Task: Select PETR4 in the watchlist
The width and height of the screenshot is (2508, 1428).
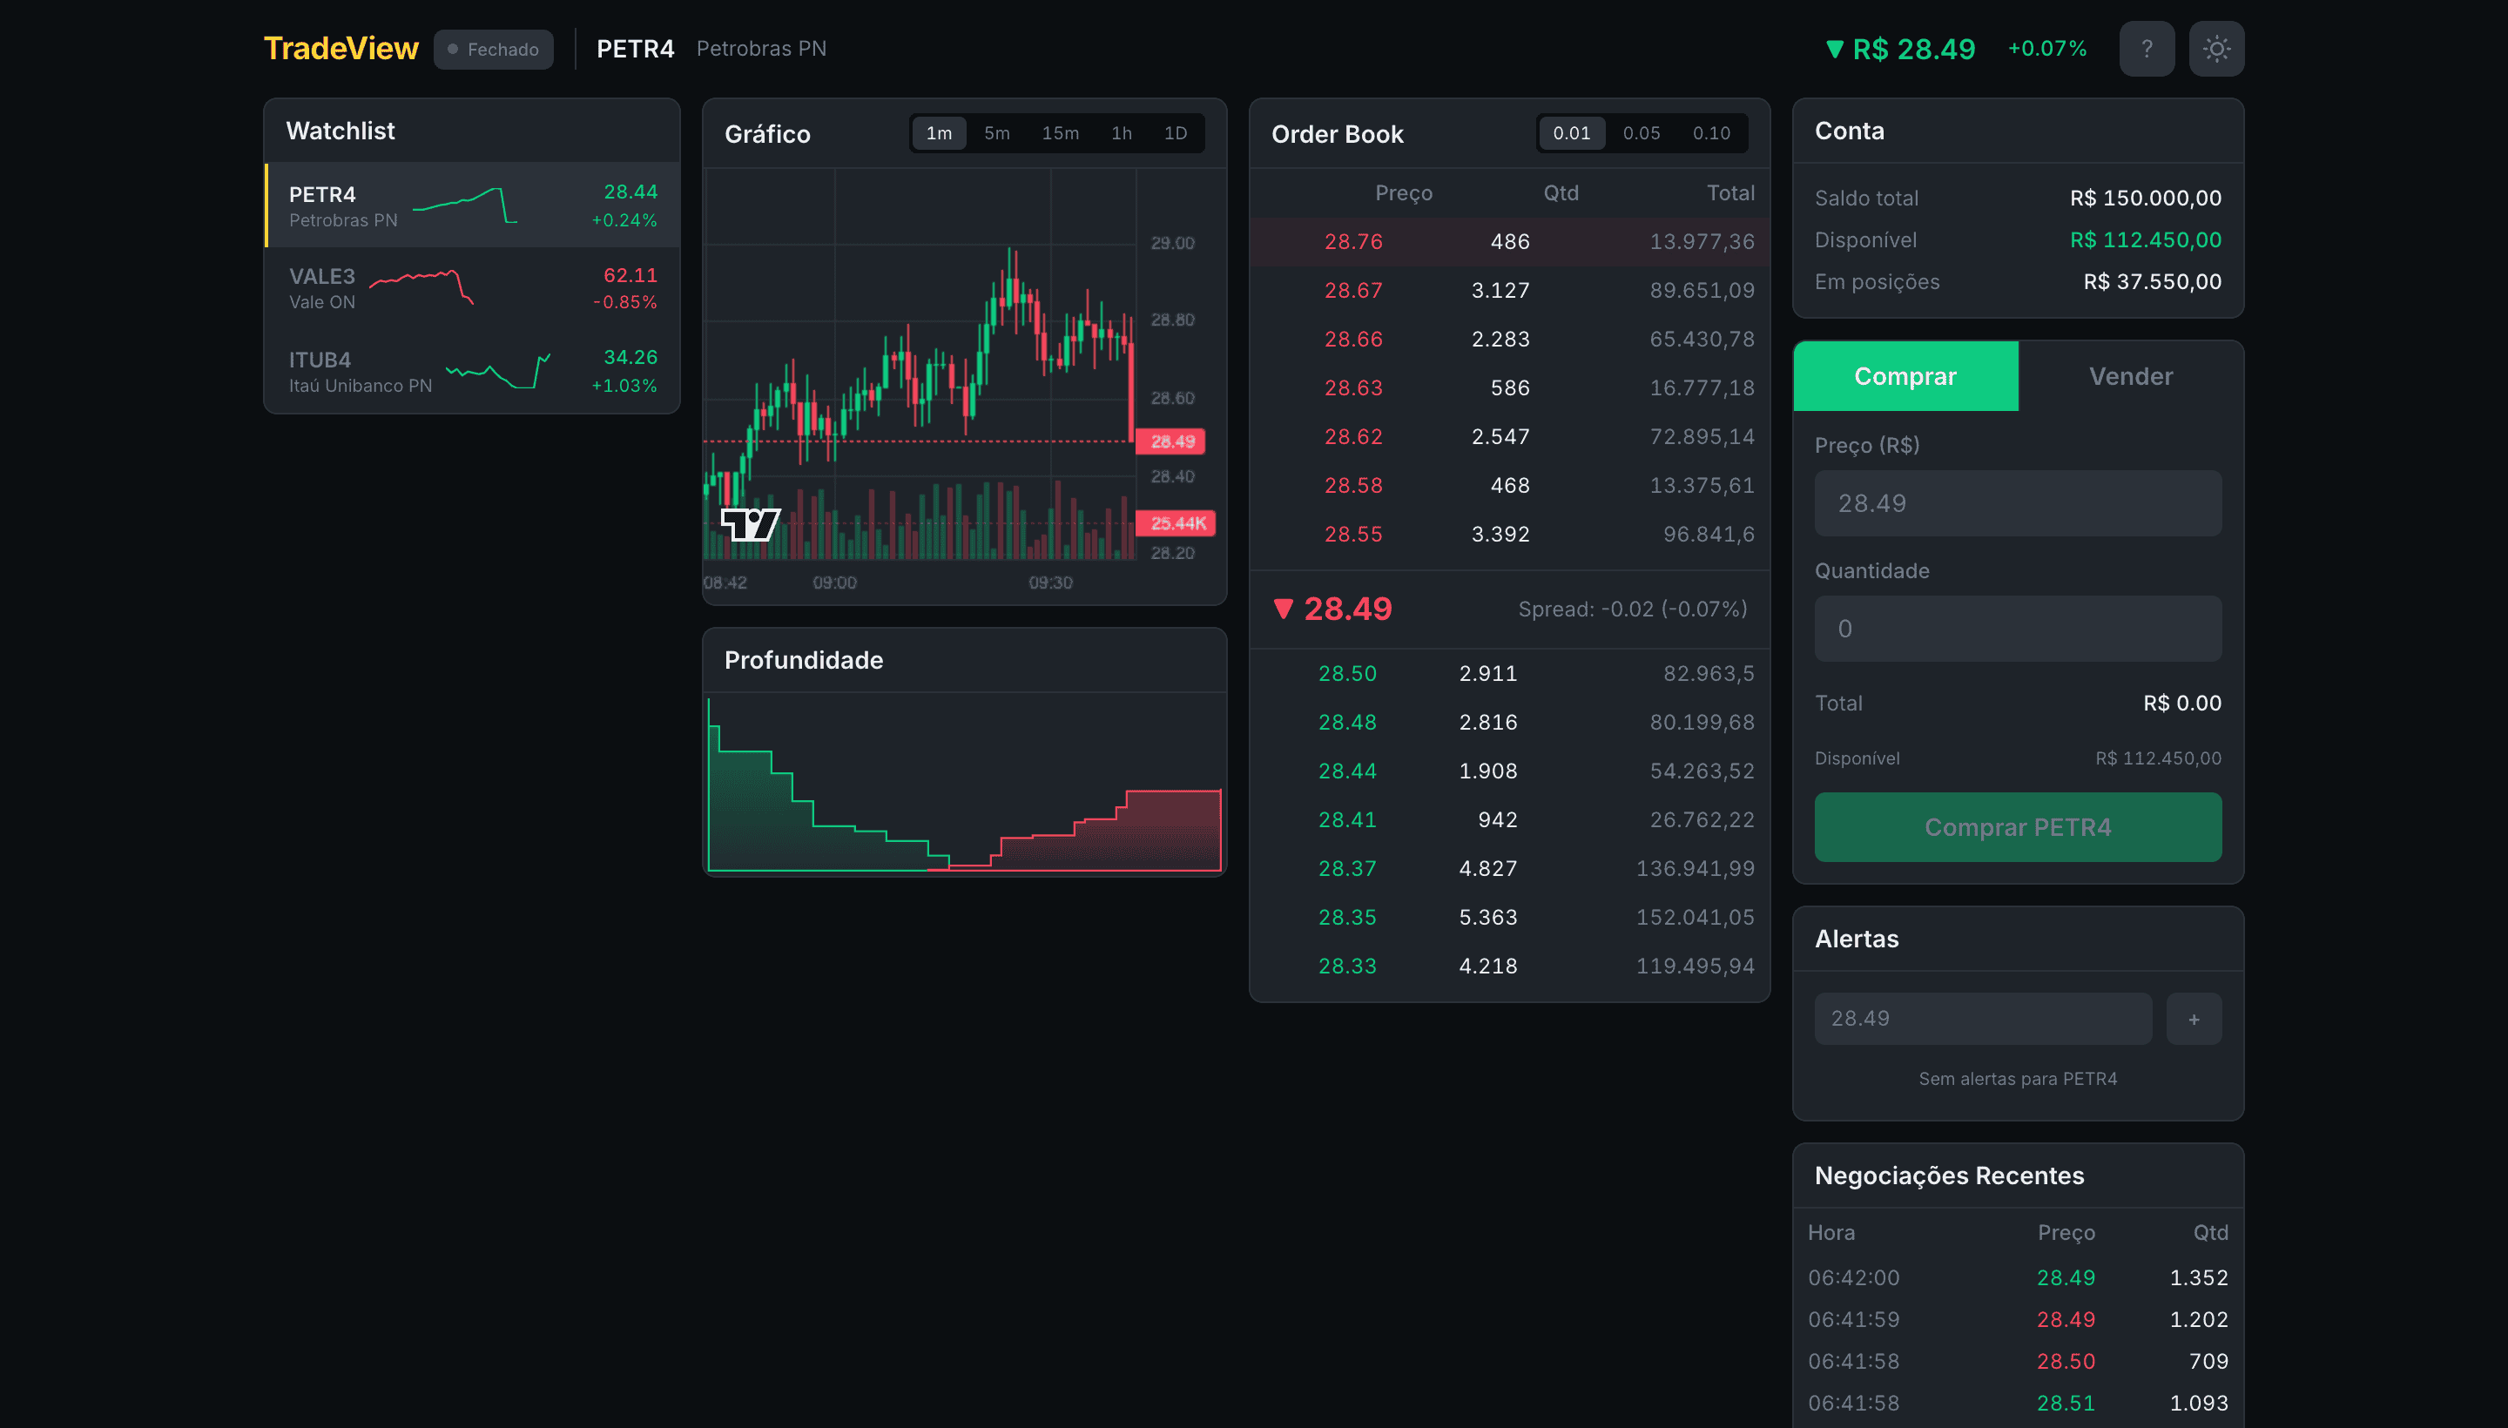Action: tap(472, 206)
